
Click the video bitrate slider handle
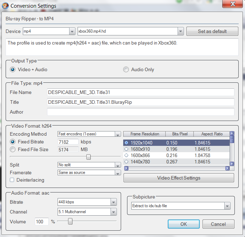88,157
